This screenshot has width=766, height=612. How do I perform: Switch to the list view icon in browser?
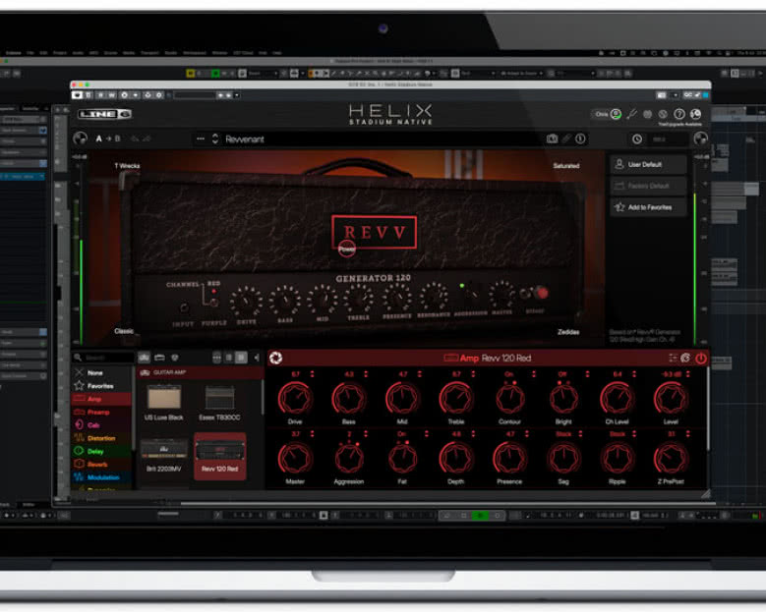(x=229, y=358)
